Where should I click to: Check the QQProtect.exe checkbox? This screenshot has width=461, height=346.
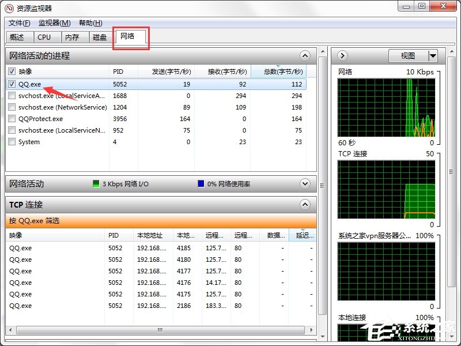(x=13, y=118)
